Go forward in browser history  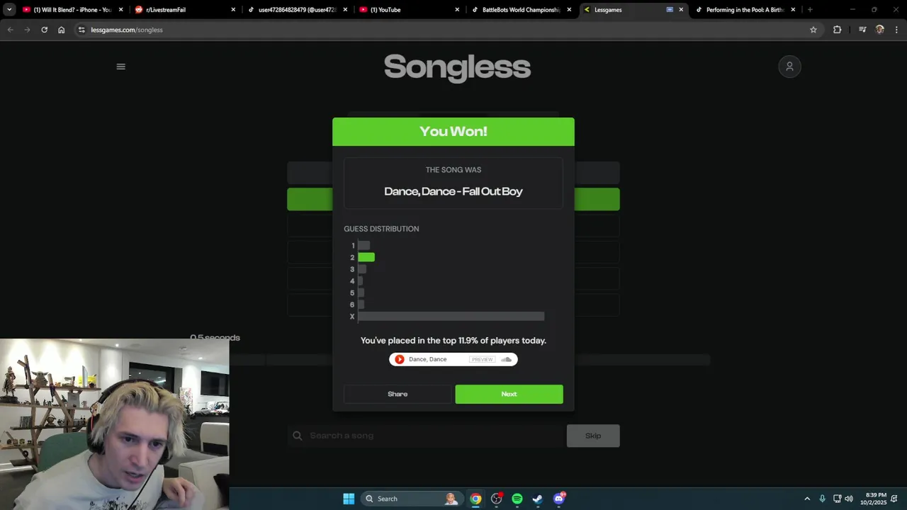click(27, 30)
